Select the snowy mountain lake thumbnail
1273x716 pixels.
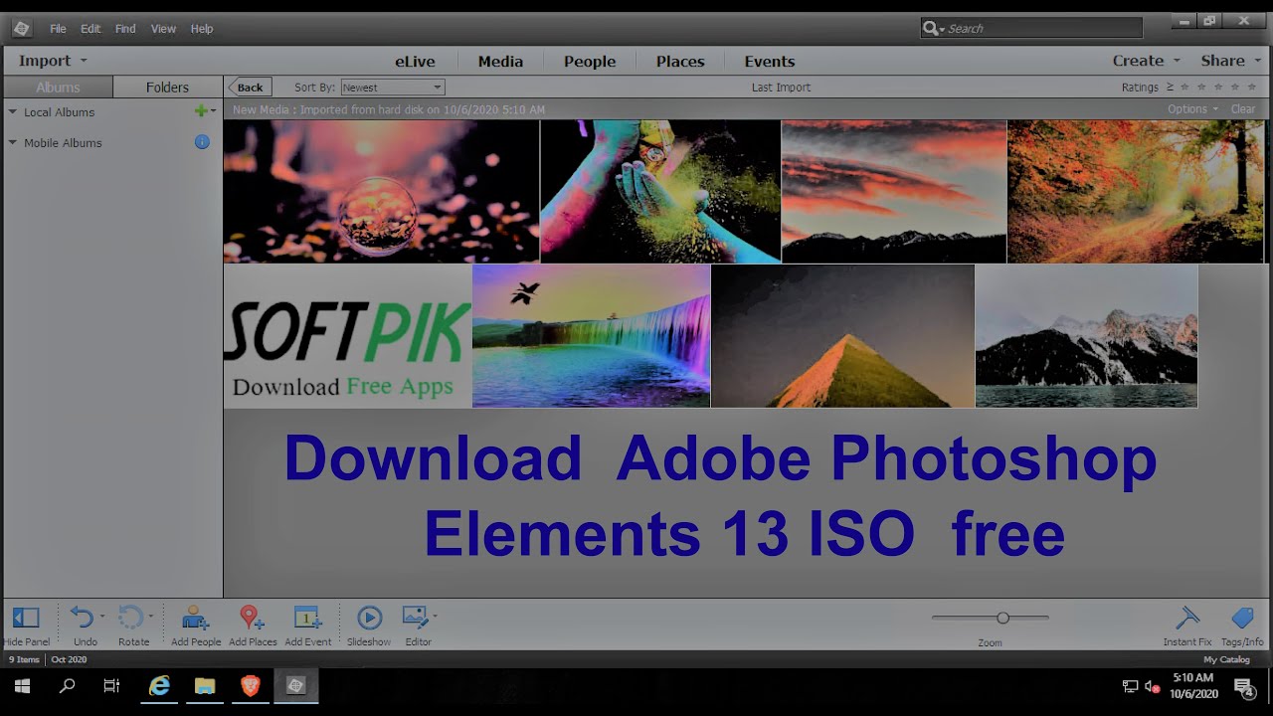click(x=1086, y=336)
